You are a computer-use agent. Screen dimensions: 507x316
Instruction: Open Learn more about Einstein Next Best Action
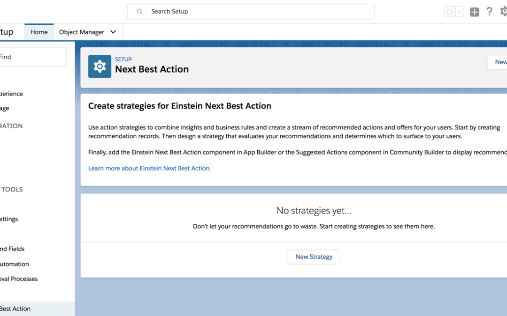point(149,168)
